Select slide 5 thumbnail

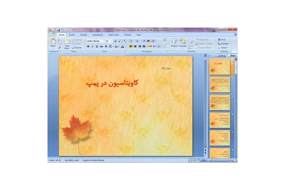(220, 138)
